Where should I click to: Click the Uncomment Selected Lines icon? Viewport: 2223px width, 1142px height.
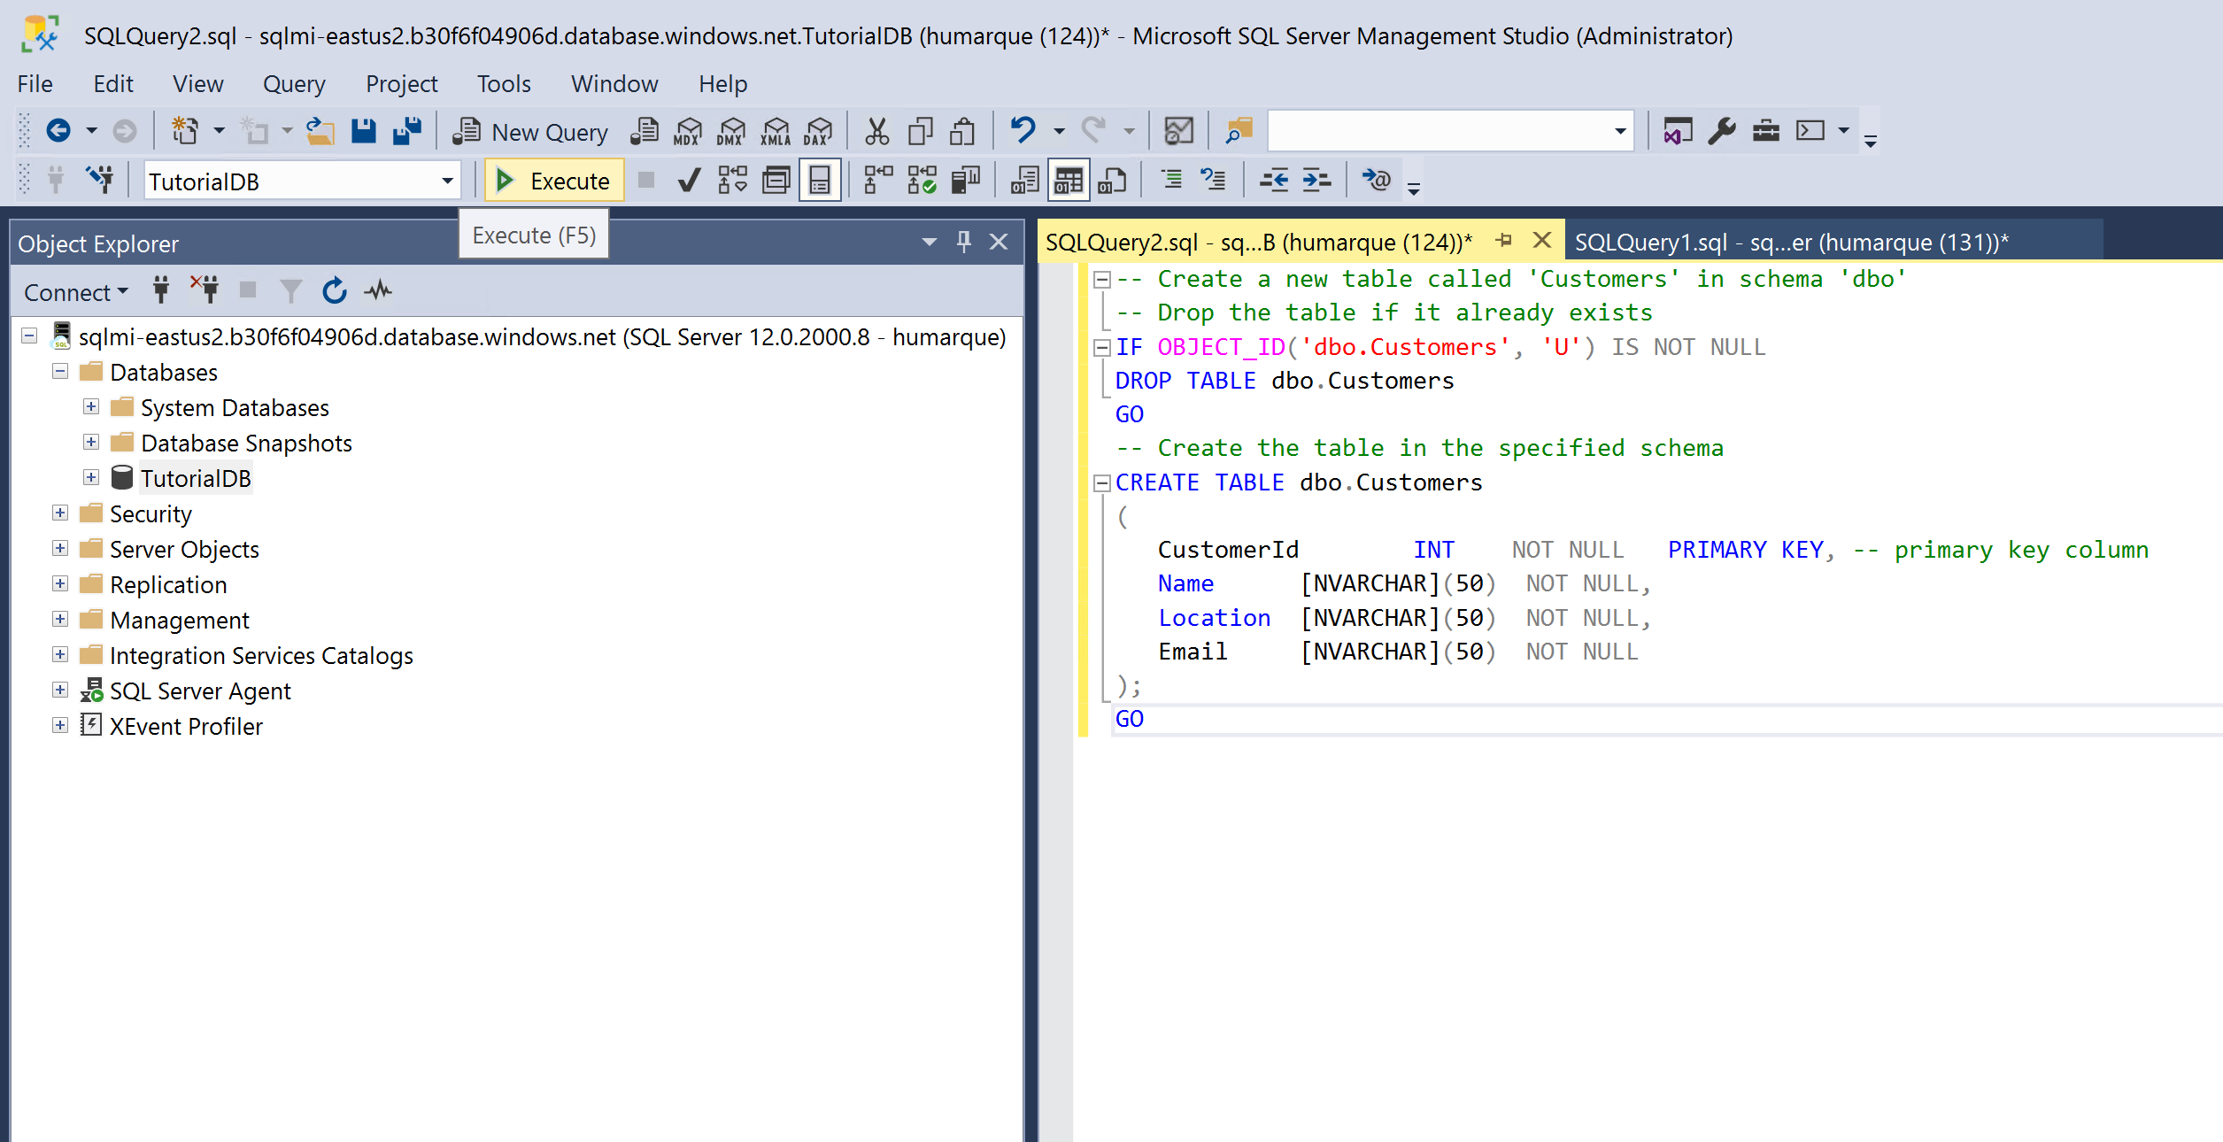pos(1213,181)
